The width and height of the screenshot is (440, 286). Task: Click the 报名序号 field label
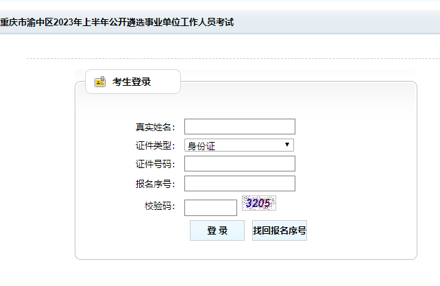click(x=155, y=184)
